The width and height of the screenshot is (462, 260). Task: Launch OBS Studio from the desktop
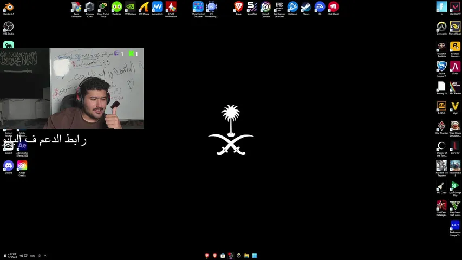pos(9,28)
